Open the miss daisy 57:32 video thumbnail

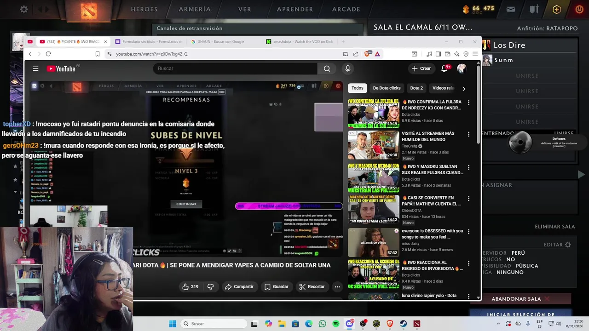pos(373,243)
